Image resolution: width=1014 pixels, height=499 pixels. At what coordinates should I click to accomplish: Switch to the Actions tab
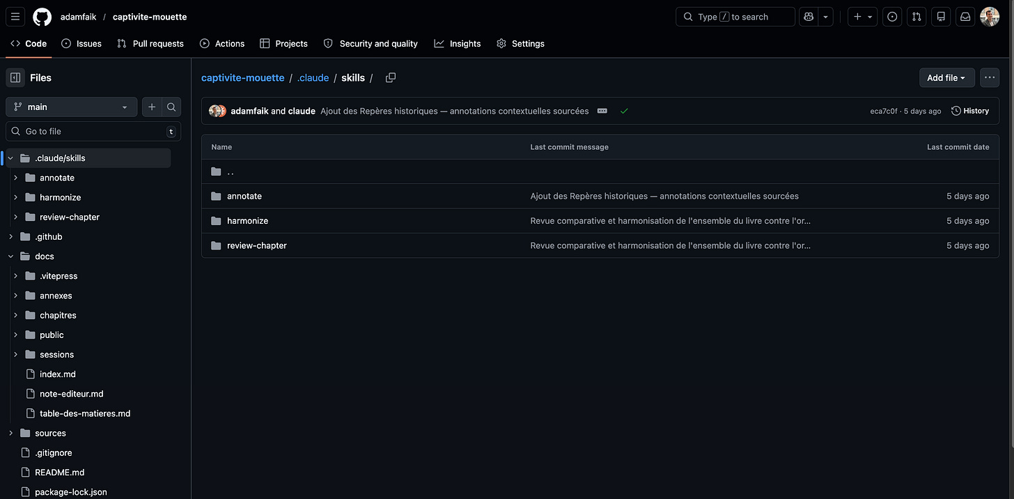point(222,43)
